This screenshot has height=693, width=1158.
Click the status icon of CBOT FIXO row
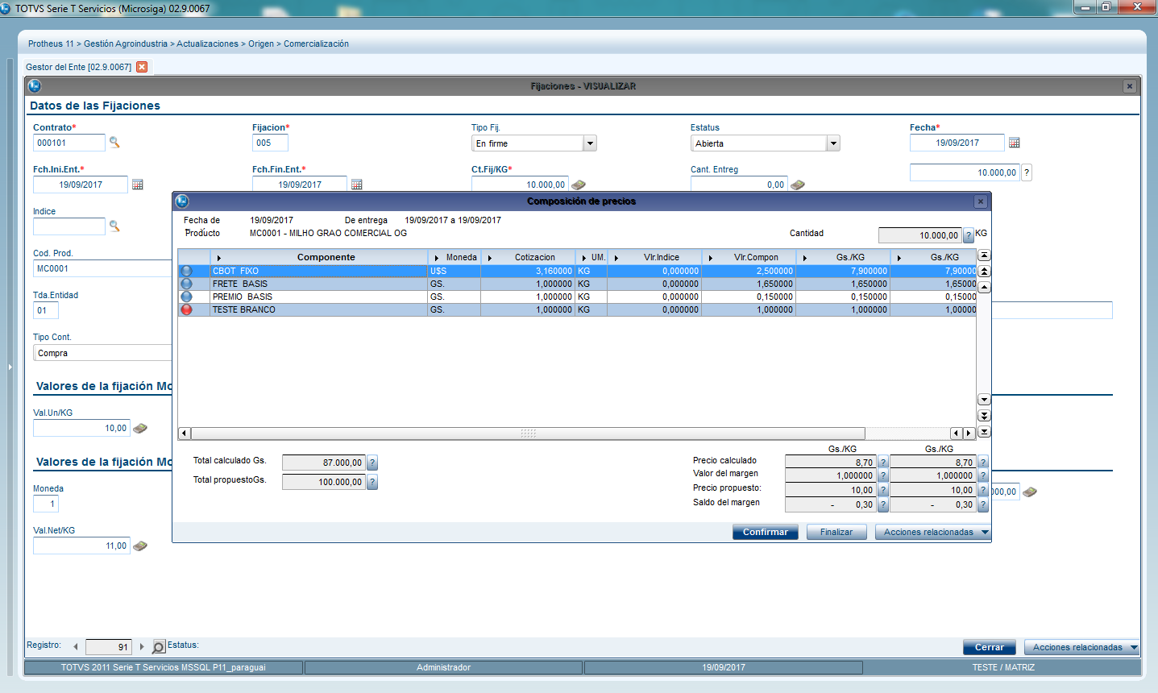tap(187, 271)
